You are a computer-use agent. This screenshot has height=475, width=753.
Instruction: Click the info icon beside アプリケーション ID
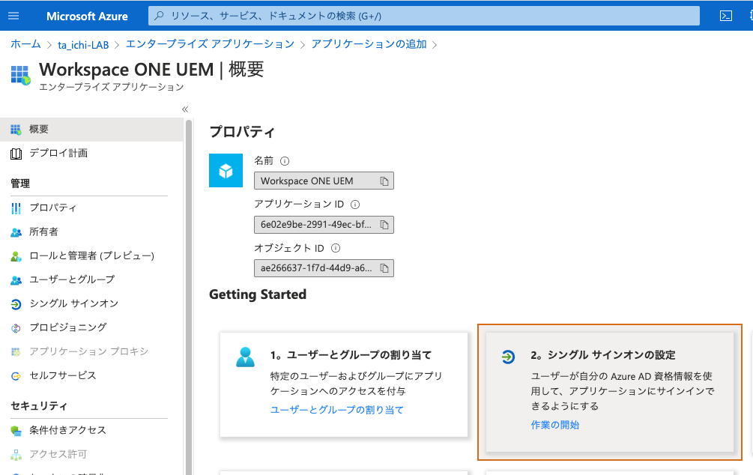(354, 204)
